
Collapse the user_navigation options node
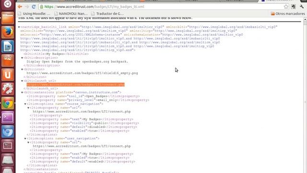click(25, 139)
